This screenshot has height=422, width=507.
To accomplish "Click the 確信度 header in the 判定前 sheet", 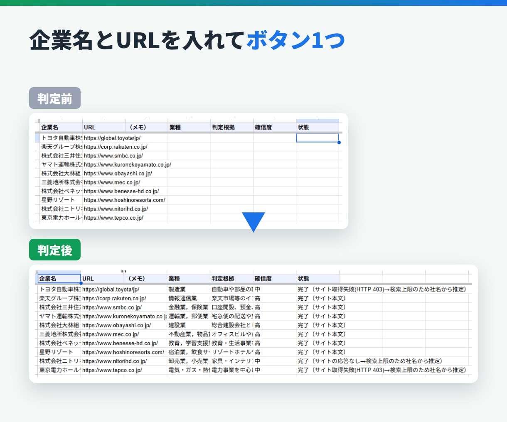I will pos(275,127).
